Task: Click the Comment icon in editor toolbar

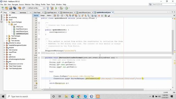Action: [x=106, y=16]
